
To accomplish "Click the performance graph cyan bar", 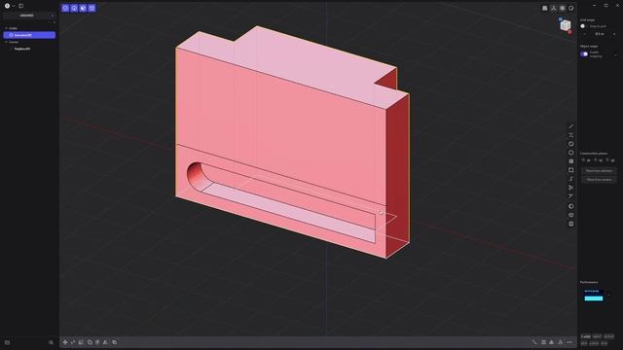I will coord(594,298).
